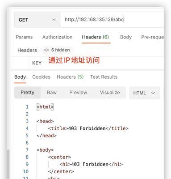Viewport: 171px width, 179px height.
Task: View the response Headers (5) tab
Action: pyautogui.click(x=70, y=77)
